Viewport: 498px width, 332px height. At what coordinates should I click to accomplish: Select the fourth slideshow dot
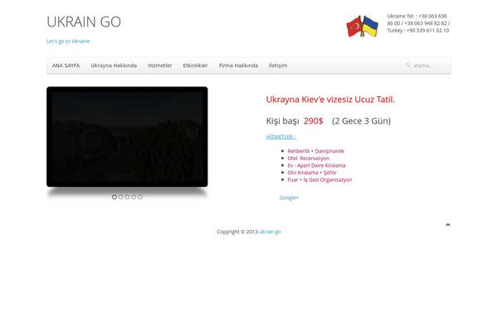134,197
